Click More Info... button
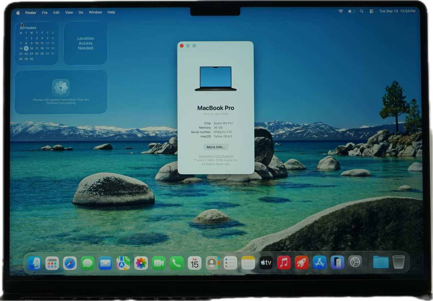The image size is (433, 301). tap(216, 147)
